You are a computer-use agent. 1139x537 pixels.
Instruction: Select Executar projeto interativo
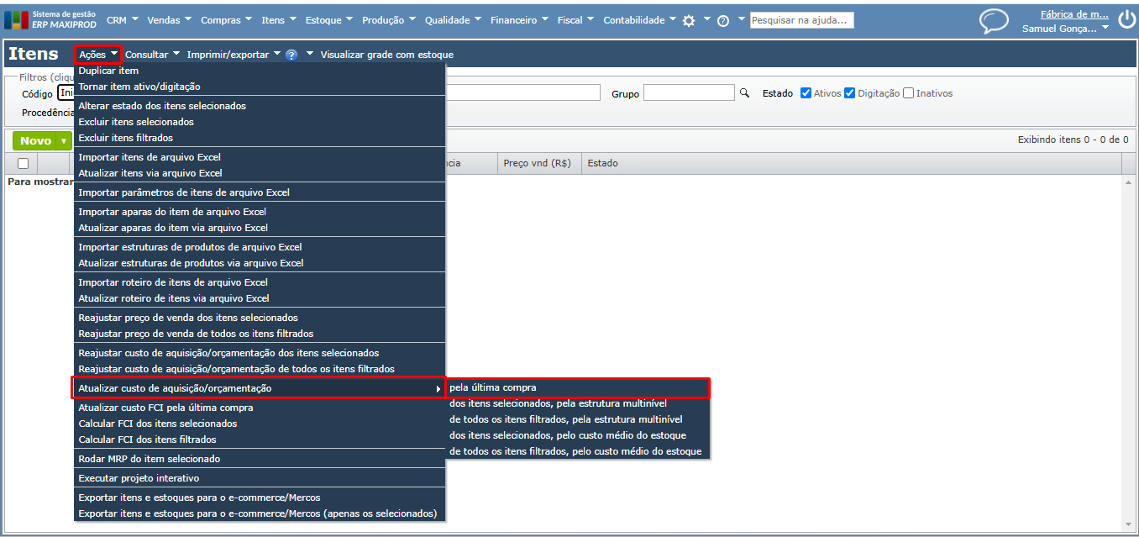pos(260,478)
